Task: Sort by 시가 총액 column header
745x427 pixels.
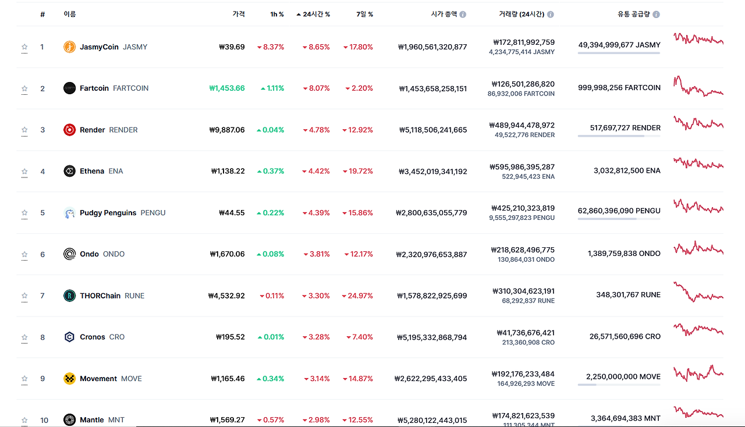Action: (444, 14)
